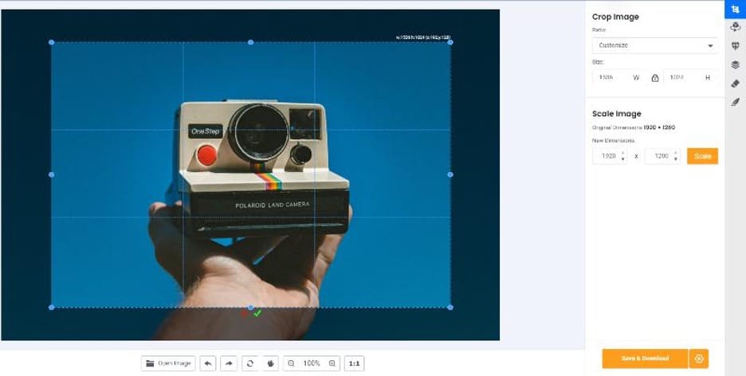
Task: Decrease the scale height stepper
Action: coord(676,159)
